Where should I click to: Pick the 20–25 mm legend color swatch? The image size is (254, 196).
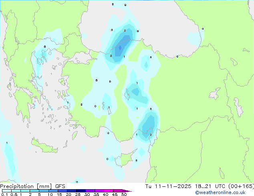pos(72,191)
